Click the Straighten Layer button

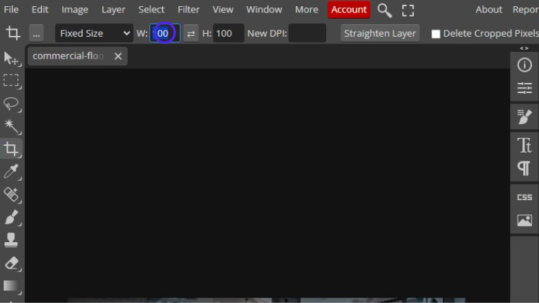pos(380,33)
